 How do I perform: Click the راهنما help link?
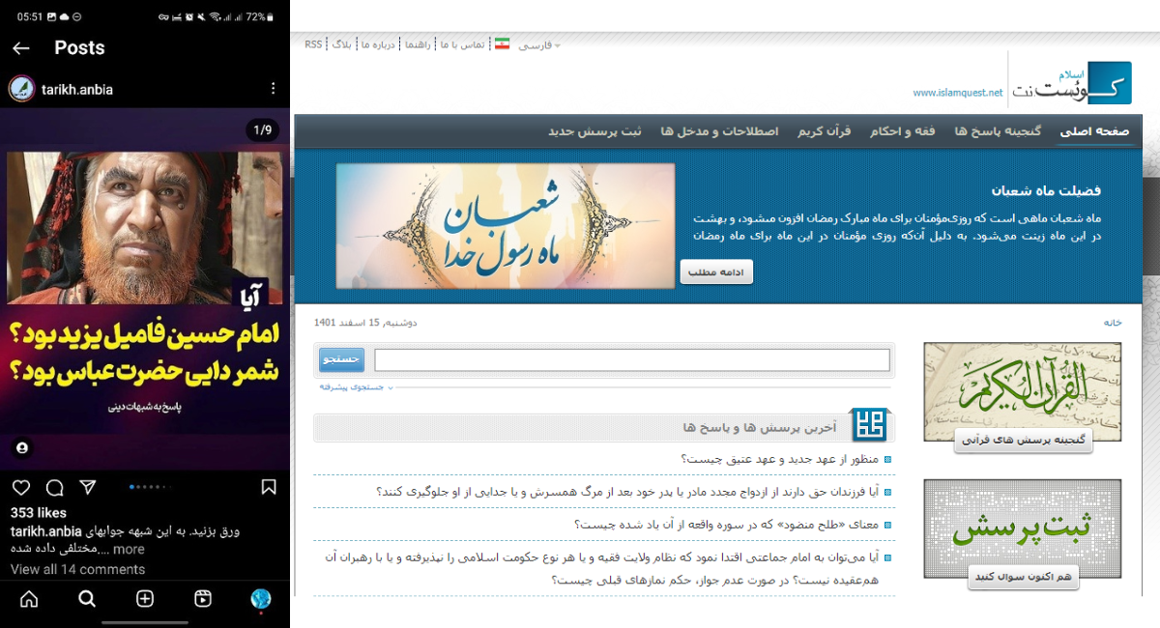coord(419,44)
